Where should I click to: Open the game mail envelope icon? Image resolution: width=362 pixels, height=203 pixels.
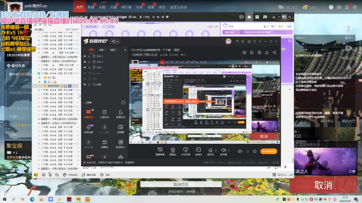[339, 7]
